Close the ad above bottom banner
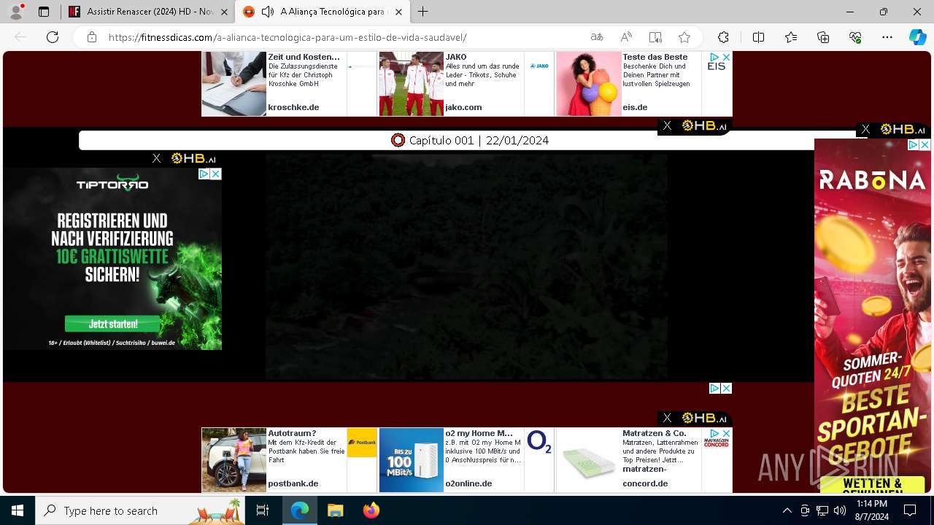Viewport: 934px width, 525px height. click(x=726, y=389)
